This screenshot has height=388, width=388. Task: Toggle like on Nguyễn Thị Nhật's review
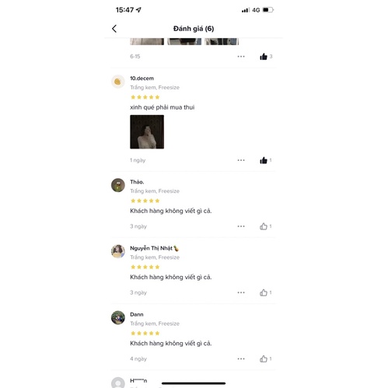264,292
